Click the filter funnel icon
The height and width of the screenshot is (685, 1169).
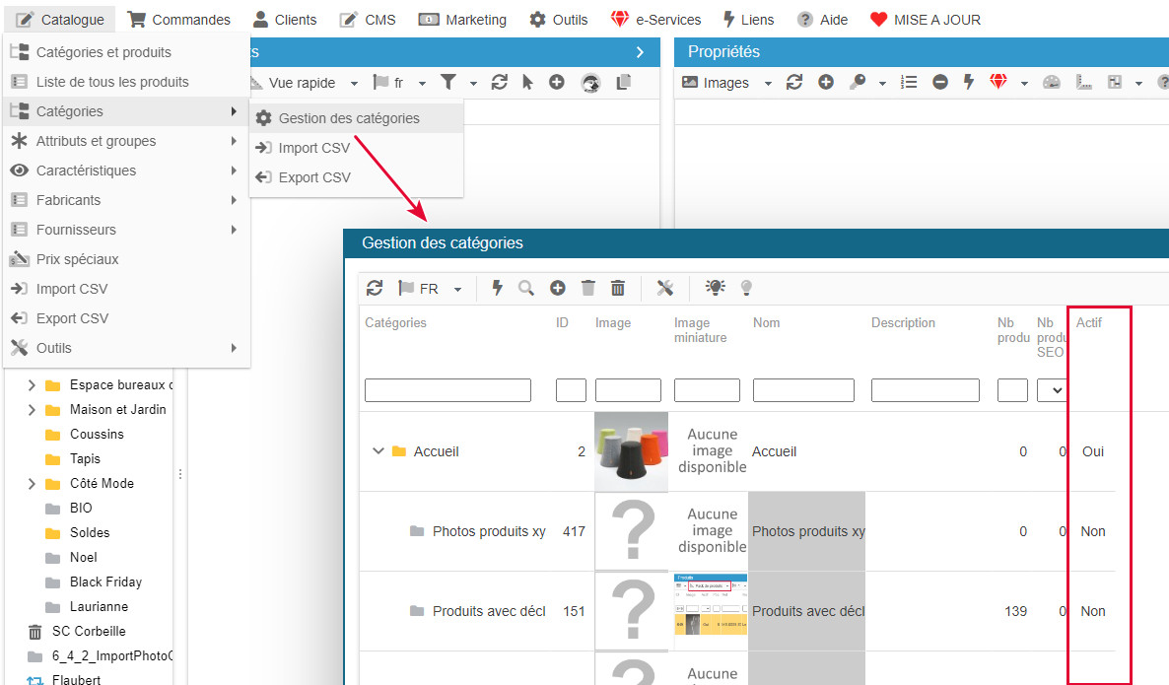click(x=448, y=83)
